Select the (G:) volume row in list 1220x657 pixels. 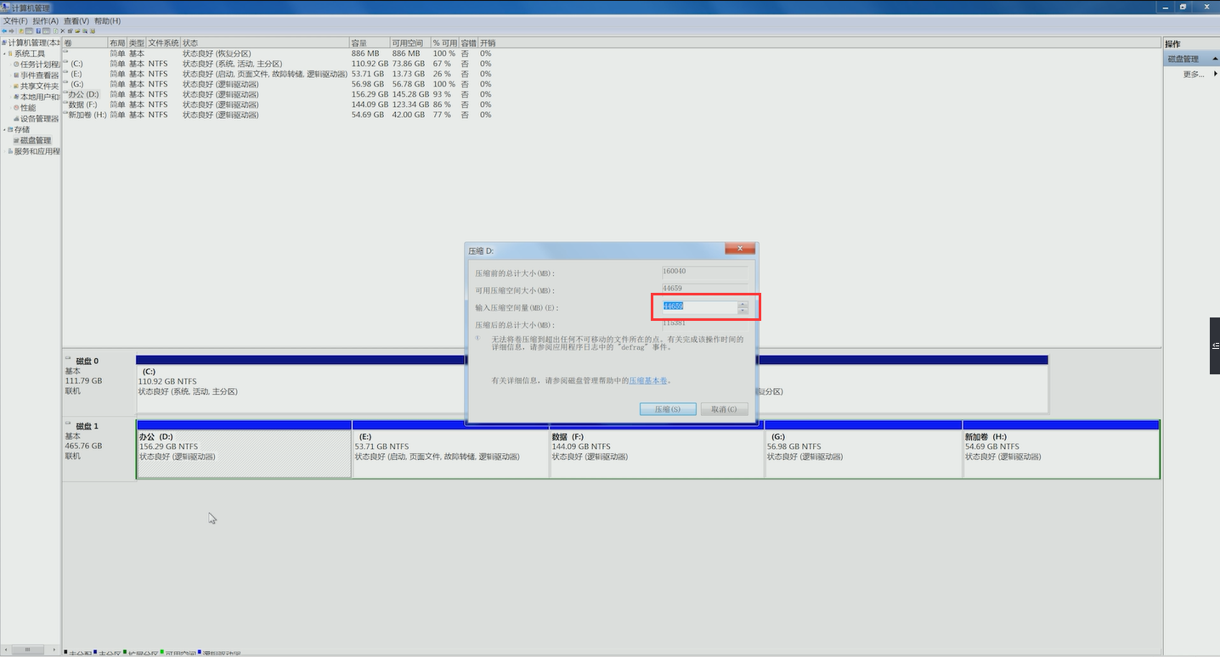point(279,84)
